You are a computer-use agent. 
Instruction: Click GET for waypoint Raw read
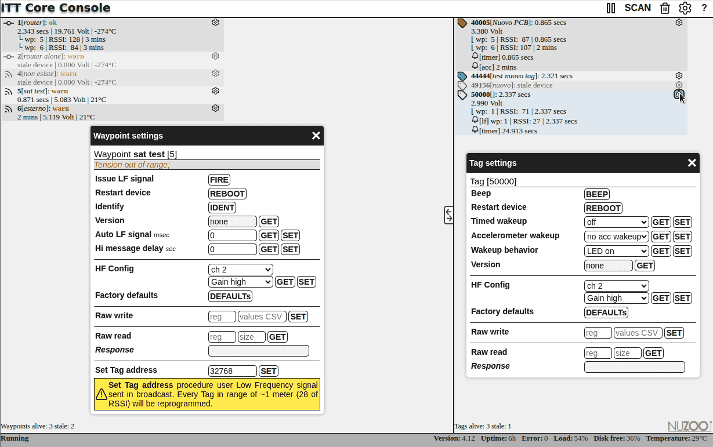[x=277, y=337]
